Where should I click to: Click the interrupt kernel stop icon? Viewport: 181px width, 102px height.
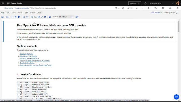click(x=39, y=17)
